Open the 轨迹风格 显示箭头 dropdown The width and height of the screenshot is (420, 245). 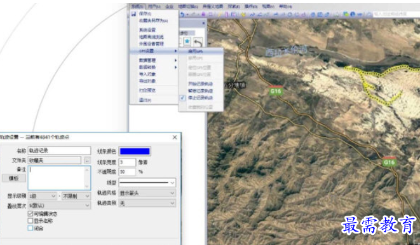[x=147, y=193]
